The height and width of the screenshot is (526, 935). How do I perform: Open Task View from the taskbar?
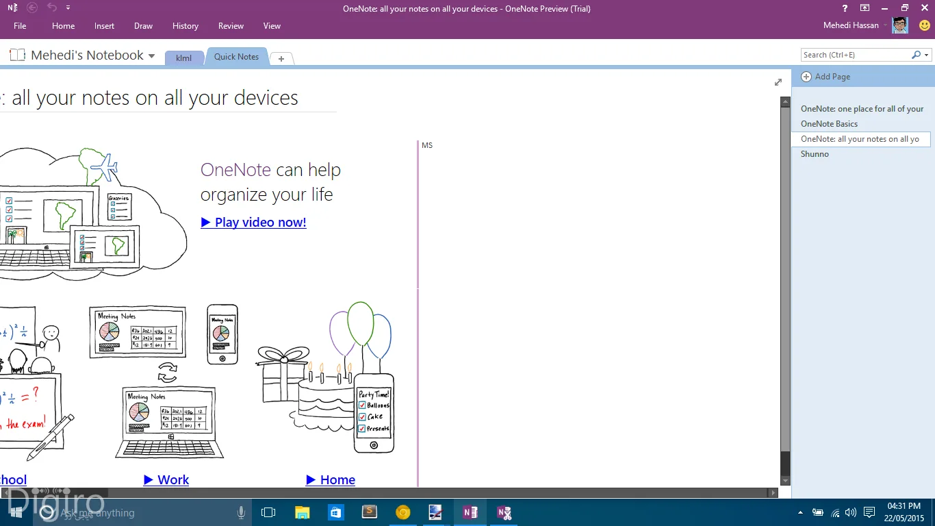[x=268, y=512]
